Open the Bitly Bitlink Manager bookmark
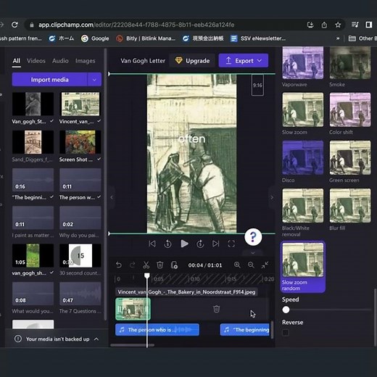The height and width of the screenshot is (377, 377). (x=146, y=38)
